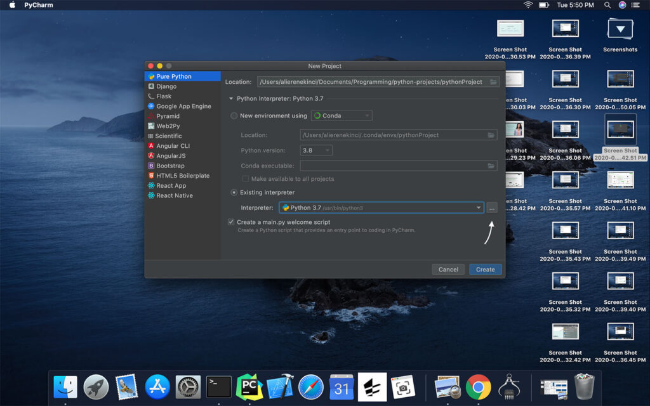650x406 pixels.
Task: Open Python version 3.8 dropdown
Action: [316, 150]
